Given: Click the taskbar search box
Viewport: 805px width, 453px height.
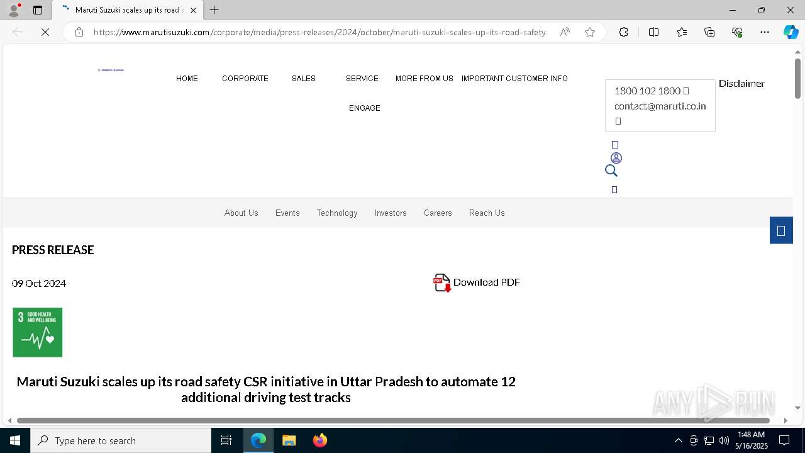Looking at the screenshot, I should pos(121,440).
